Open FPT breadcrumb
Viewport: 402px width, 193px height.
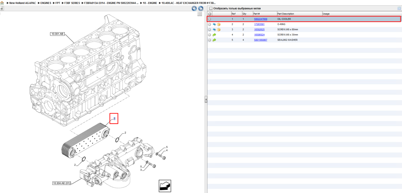coord(57,3)
